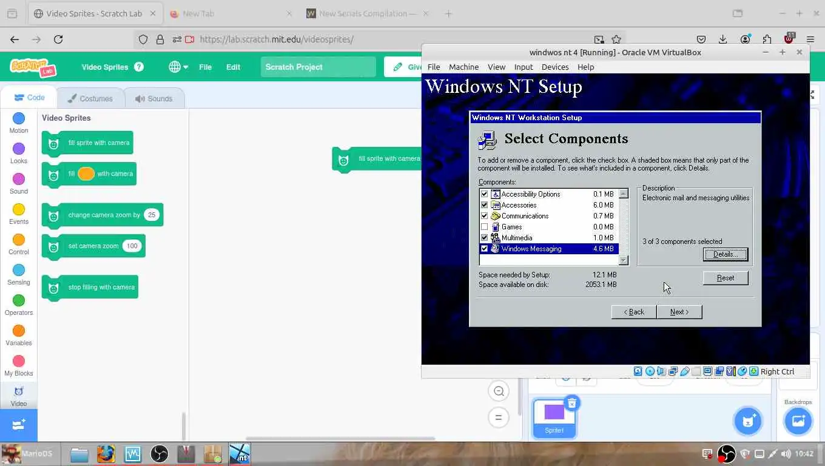
Task: Reload the page in Firefox
Action: pyautogui.click(x=58, y=39)
